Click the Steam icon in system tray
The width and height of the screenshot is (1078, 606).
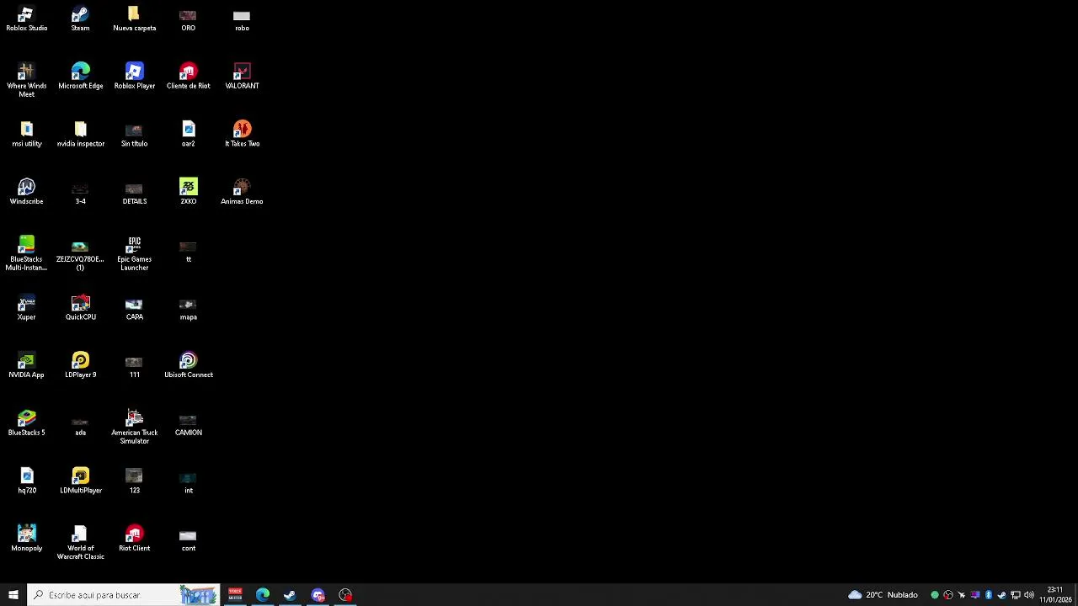(x=1001, y=595)
